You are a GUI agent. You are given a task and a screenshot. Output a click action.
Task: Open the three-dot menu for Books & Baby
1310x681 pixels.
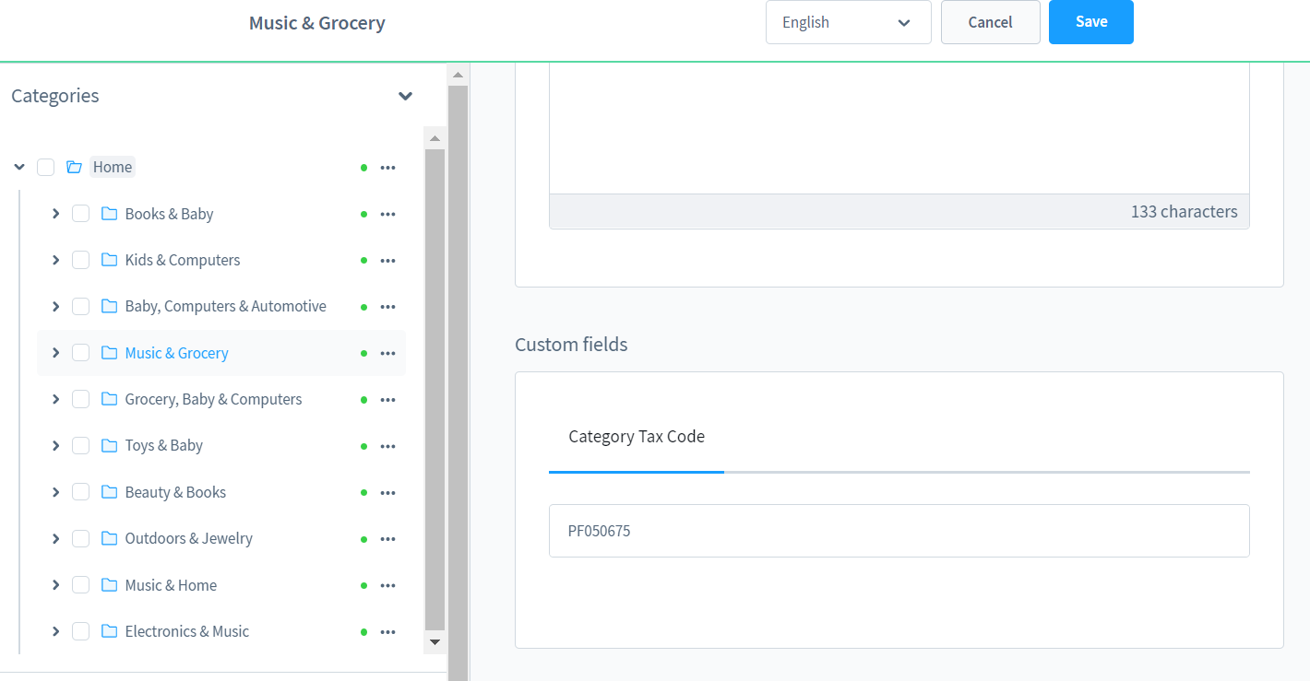click(387, 214)
